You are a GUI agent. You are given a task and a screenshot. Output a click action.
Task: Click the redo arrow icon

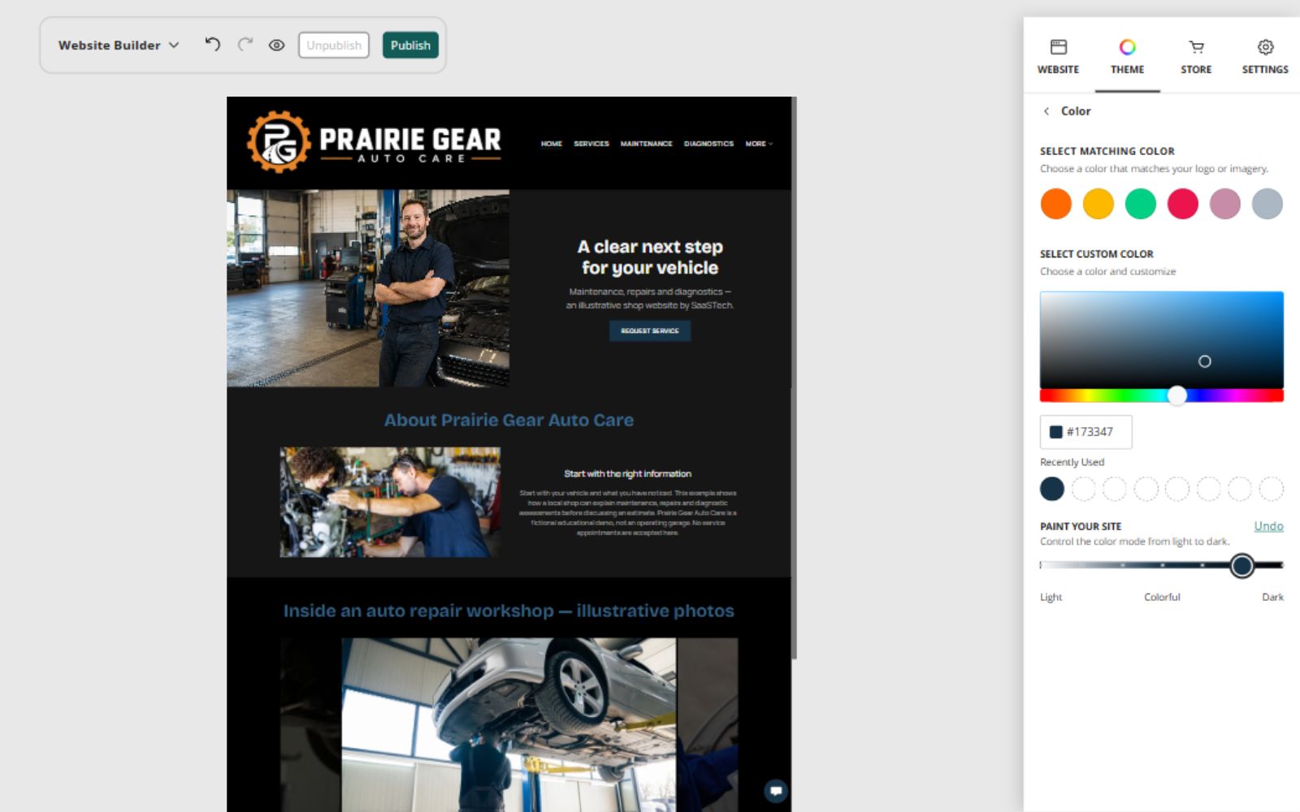245,45
